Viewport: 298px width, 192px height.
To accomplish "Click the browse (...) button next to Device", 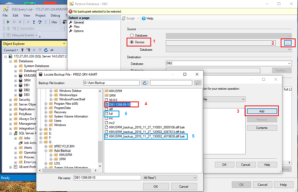I will pyautogui.click(x=288, y=43).
